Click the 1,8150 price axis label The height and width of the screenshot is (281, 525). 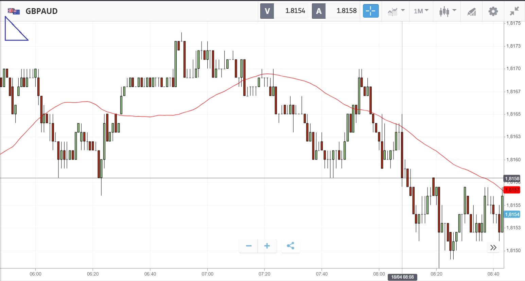click(x=513, y=250)
